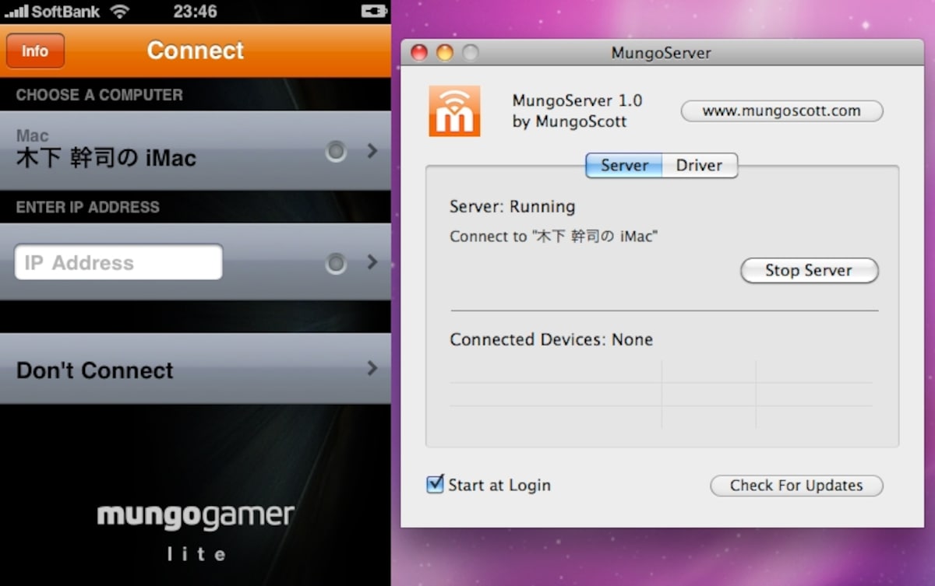The height and width of the screenshot is (586, 935).
Task: Tap the SoftBank carrier label
Action: (66, 12)
